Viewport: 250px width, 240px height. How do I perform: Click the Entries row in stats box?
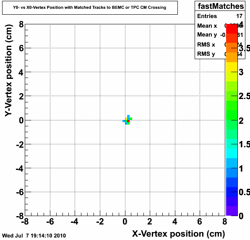click(220, 16)
